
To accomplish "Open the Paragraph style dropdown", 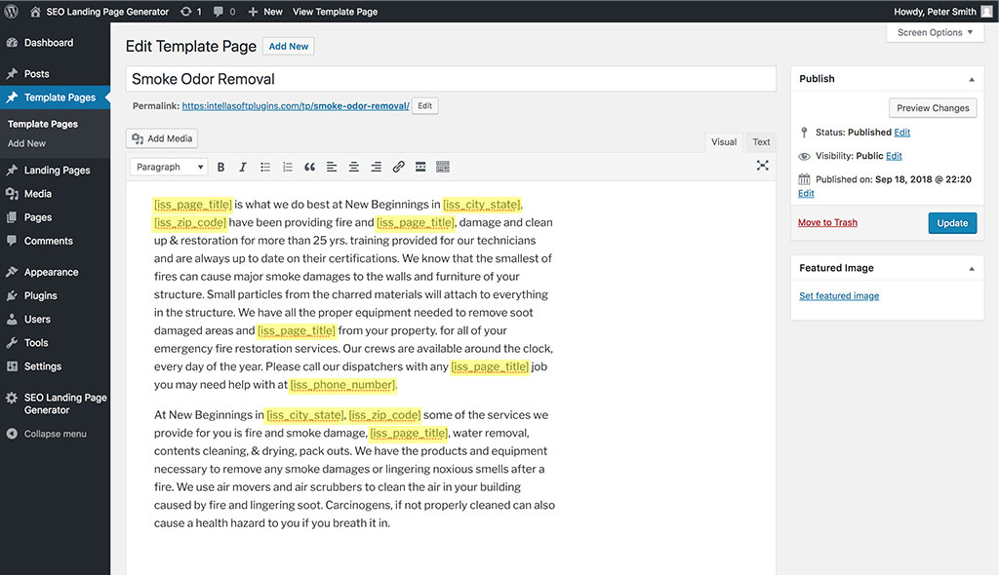I will pyautogui.click(x=168, y=167).
